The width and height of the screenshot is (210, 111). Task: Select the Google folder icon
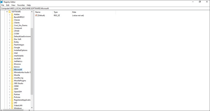(x=12, y=47)
